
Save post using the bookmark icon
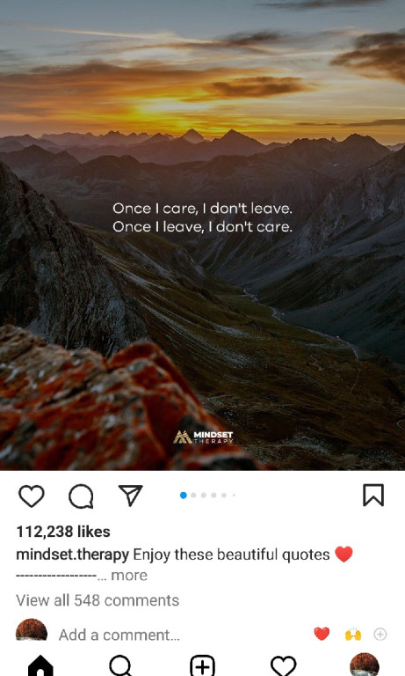point(373,495)
